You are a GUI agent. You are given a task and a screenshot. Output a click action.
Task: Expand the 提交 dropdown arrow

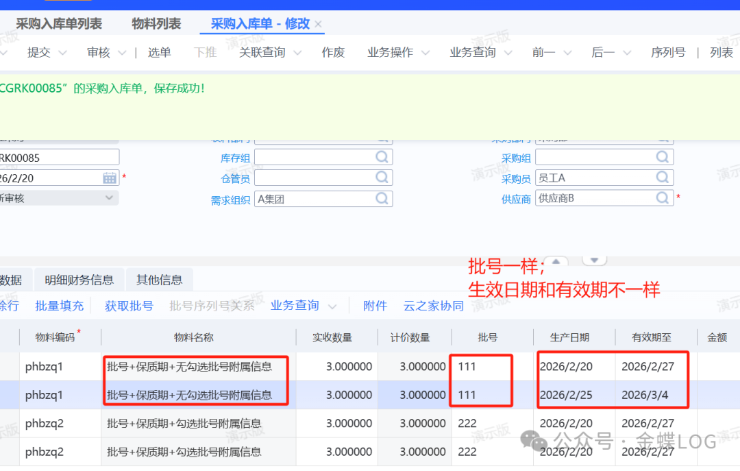(x=62, y=53)
